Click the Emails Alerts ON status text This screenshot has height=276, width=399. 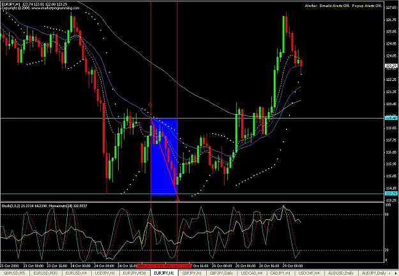pyautogui.click(x=335, y=6)
